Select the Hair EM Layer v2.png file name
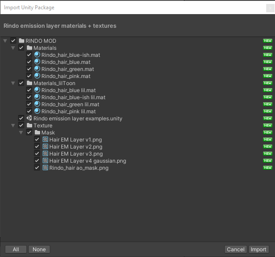The height and width of the screenshot is (257, 275). click(x=76, y=147)
